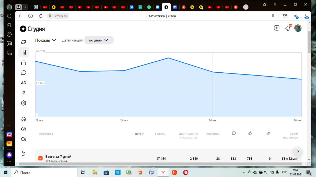
Task: Open browser history clock icon
Action: [x=9, y=16]
